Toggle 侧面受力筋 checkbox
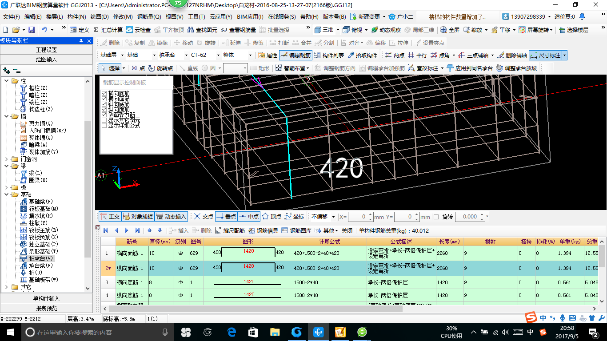Image resolution: width=607 pixels, height=341 pixels. (104, 115)
